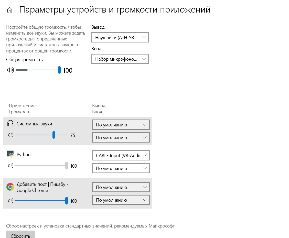Open Google Chrome input dropdown
This screenshot has width=289, height=238.
121,200
